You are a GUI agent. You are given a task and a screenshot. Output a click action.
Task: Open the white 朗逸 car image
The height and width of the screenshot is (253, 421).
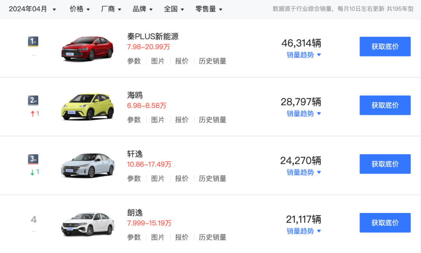click(x=88, y=224)
